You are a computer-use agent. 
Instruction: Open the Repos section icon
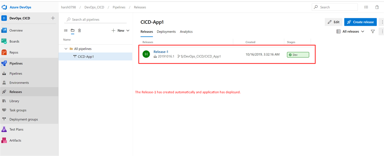coord(4,52)
